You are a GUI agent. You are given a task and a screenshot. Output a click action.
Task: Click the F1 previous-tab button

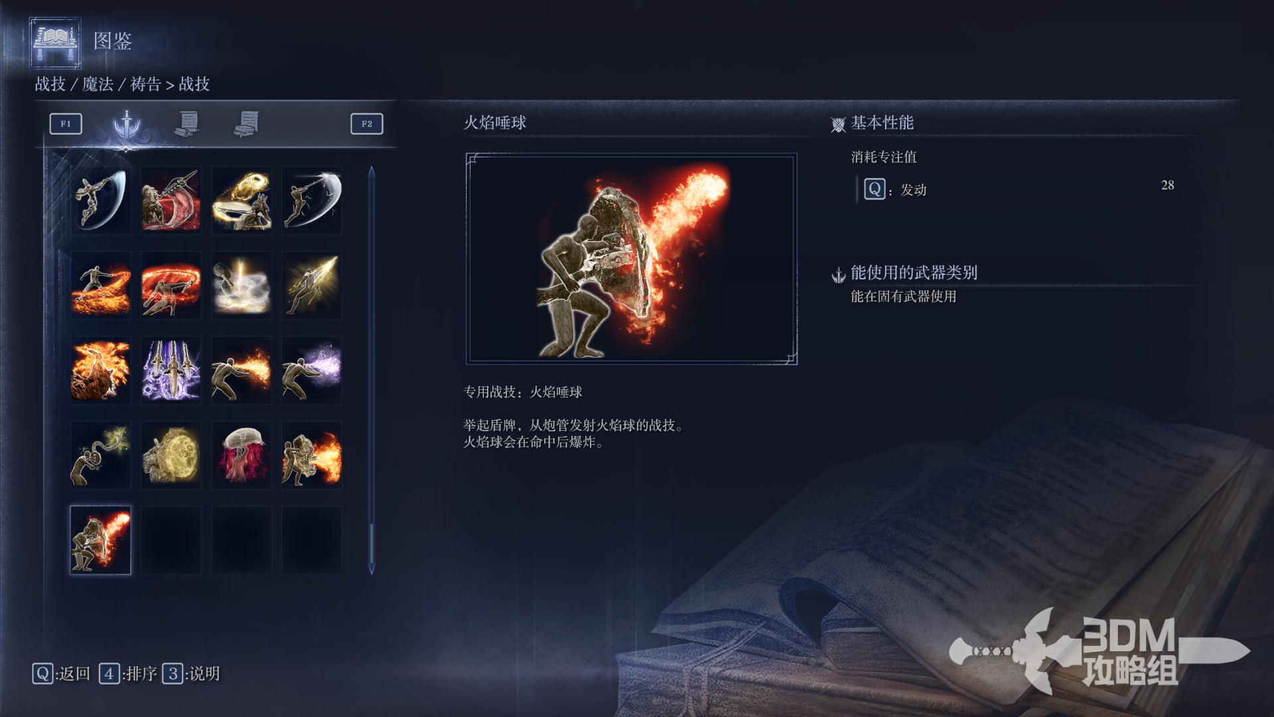pos(66,123)
